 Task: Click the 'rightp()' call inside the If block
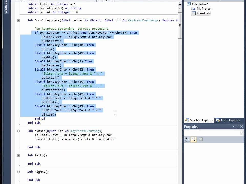49,57
